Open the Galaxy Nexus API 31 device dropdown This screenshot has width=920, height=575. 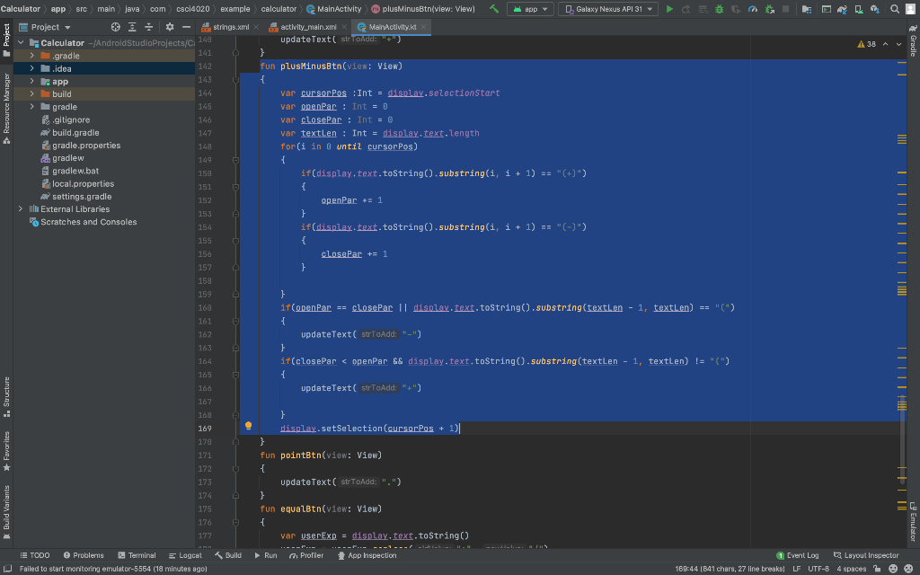point(608,9)
